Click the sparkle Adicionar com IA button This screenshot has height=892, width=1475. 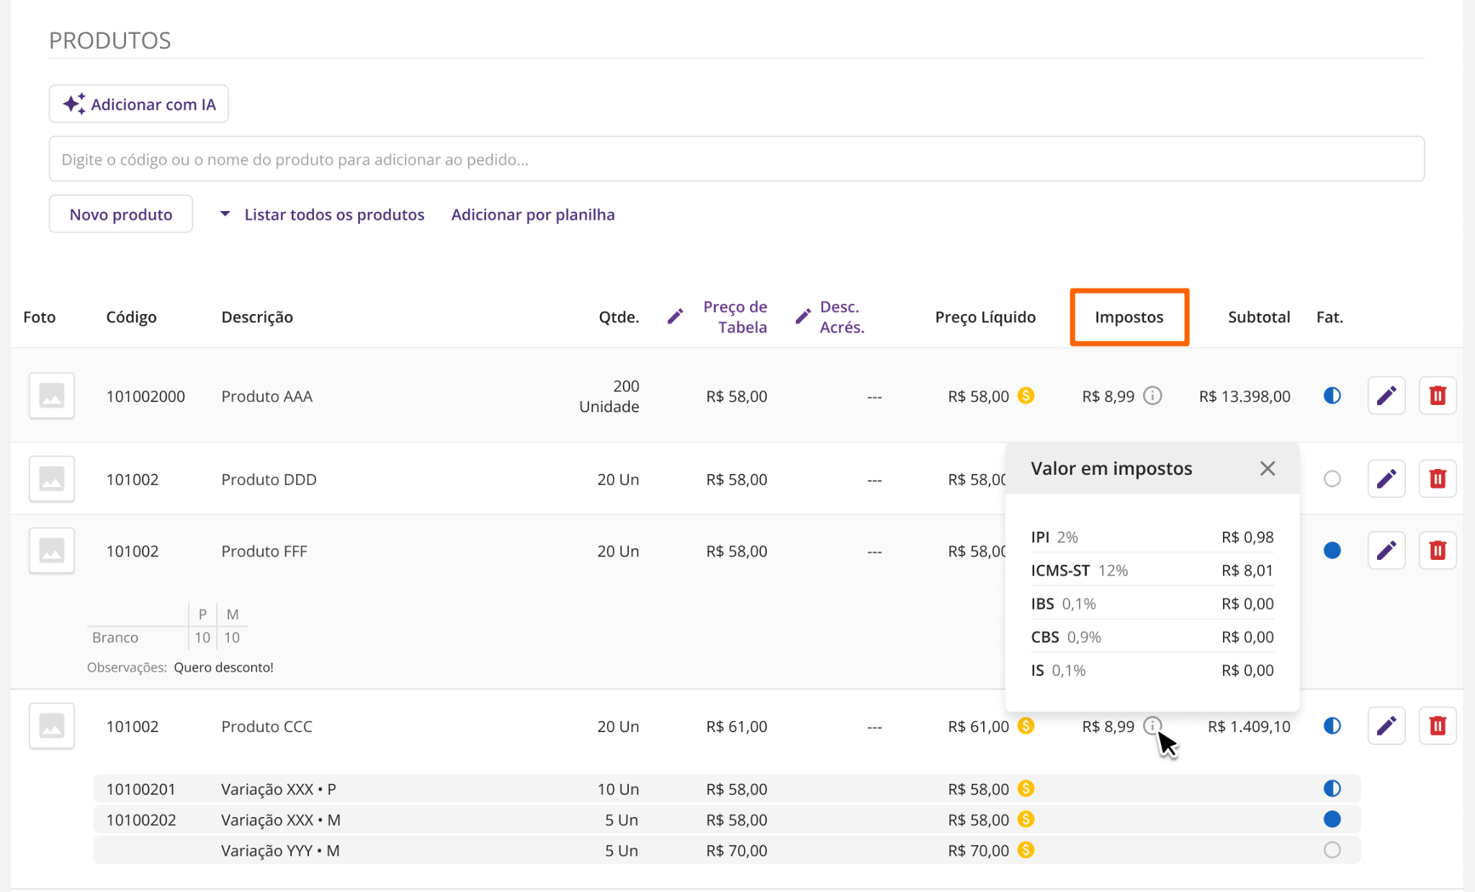[x=138, y=104]
